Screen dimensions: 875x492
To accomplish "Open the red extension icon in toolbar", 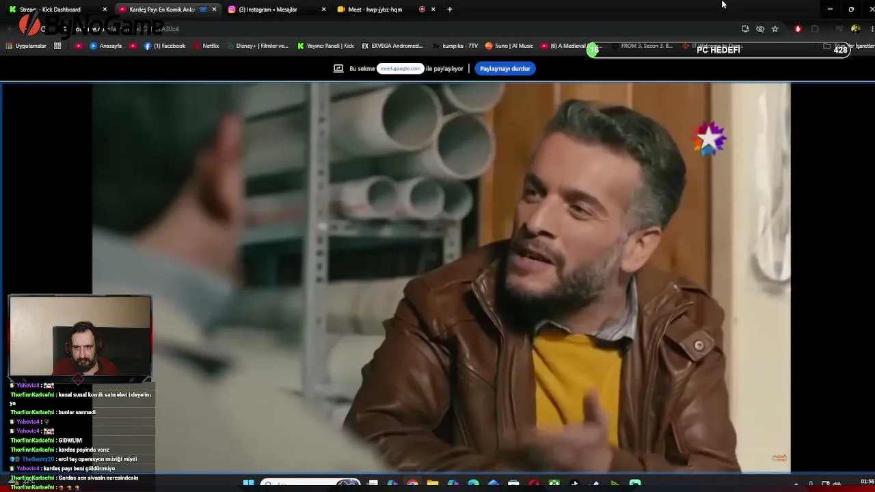I will [x=798, y=29].
